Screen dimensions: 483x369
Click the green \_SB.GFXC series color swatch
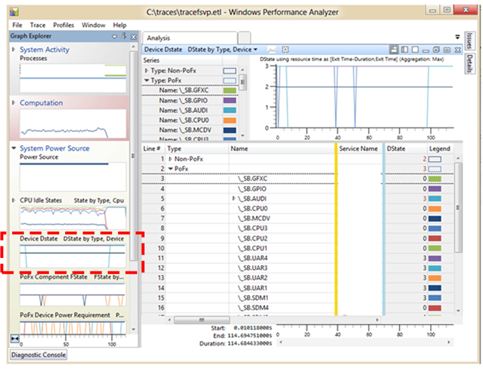[229, 90]
